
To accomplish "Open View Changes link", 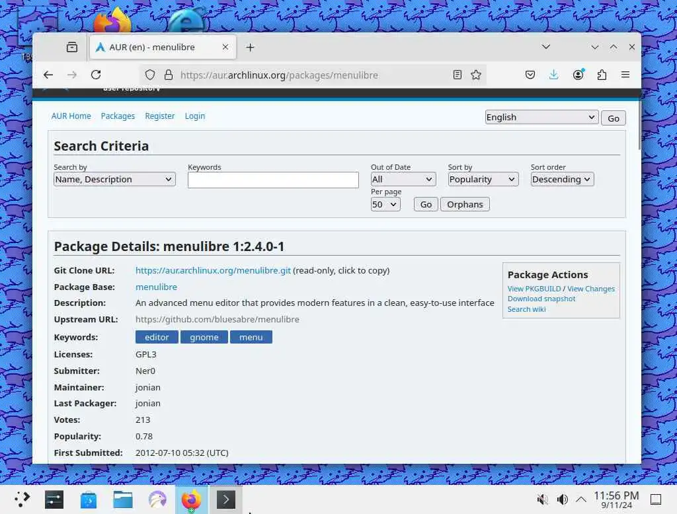I will pyautogui.click(x=590, y=289).
